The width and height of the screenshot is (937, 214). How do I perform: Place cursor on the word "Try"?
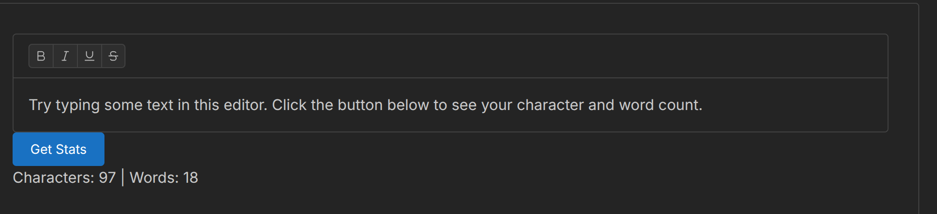pos(40,105)
